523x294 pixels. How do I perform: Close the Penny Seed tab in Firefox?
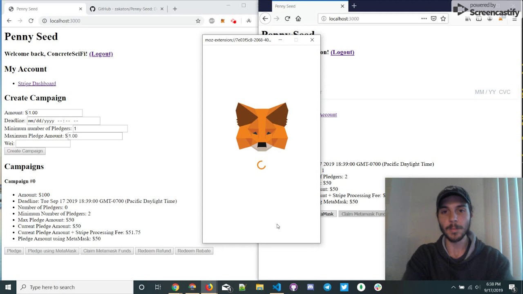click(342, 6)
